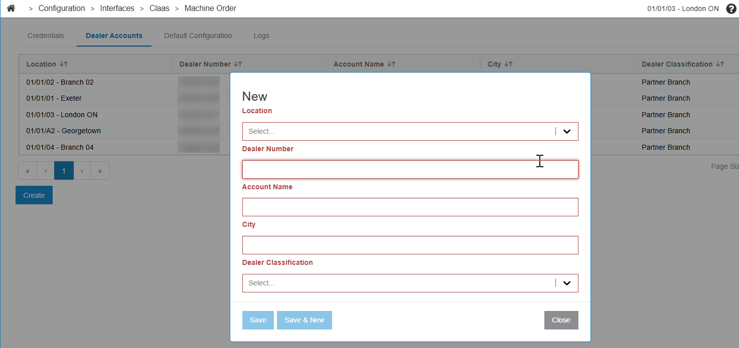
Task: Select the City input field
Action: 410,245
